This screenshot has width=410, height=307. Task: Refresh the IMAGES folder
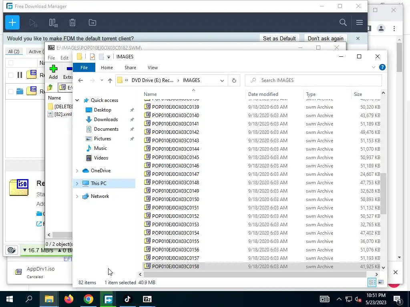coord(234,80)
